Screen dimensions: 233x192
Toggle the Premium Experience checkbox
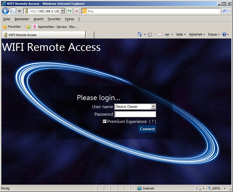[x=104, y=121]
